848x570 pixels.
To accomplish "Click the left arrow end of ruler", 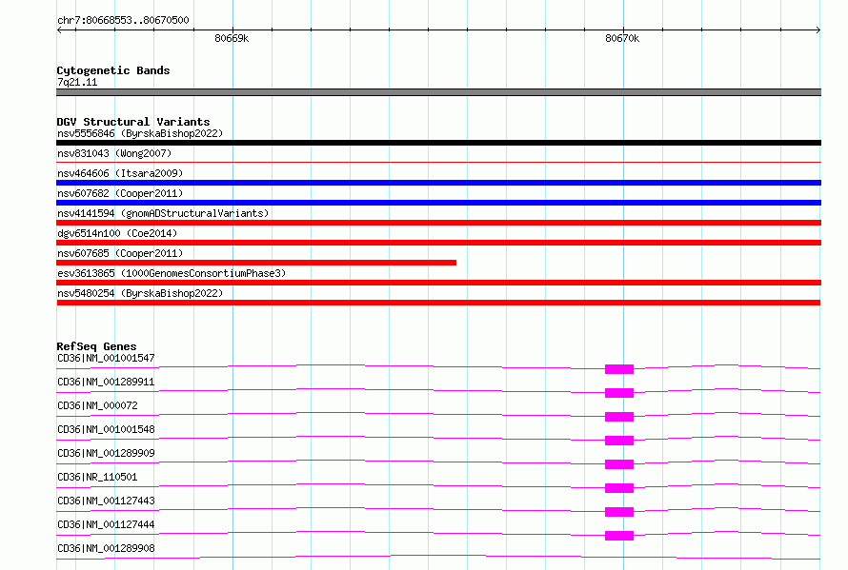I will 59,29.
